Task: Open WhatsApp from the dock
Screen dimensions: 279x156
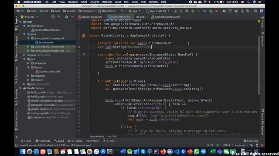Action: point(197,152)
